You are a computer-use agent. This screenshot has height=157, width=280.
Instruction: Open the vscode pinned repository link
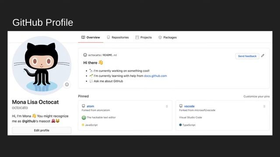coord(189,106)
